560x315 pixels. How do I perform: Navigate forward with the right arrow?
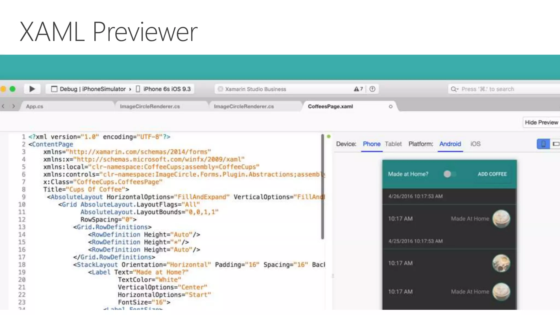tap(13, 106)
